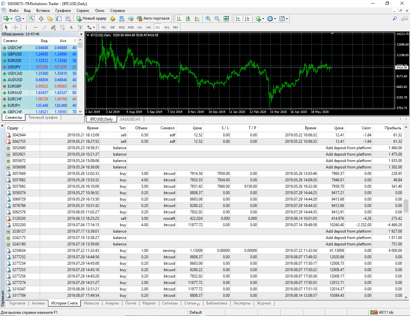
Task: Switch to the Тиковый график tab
Action: [43, 117]
